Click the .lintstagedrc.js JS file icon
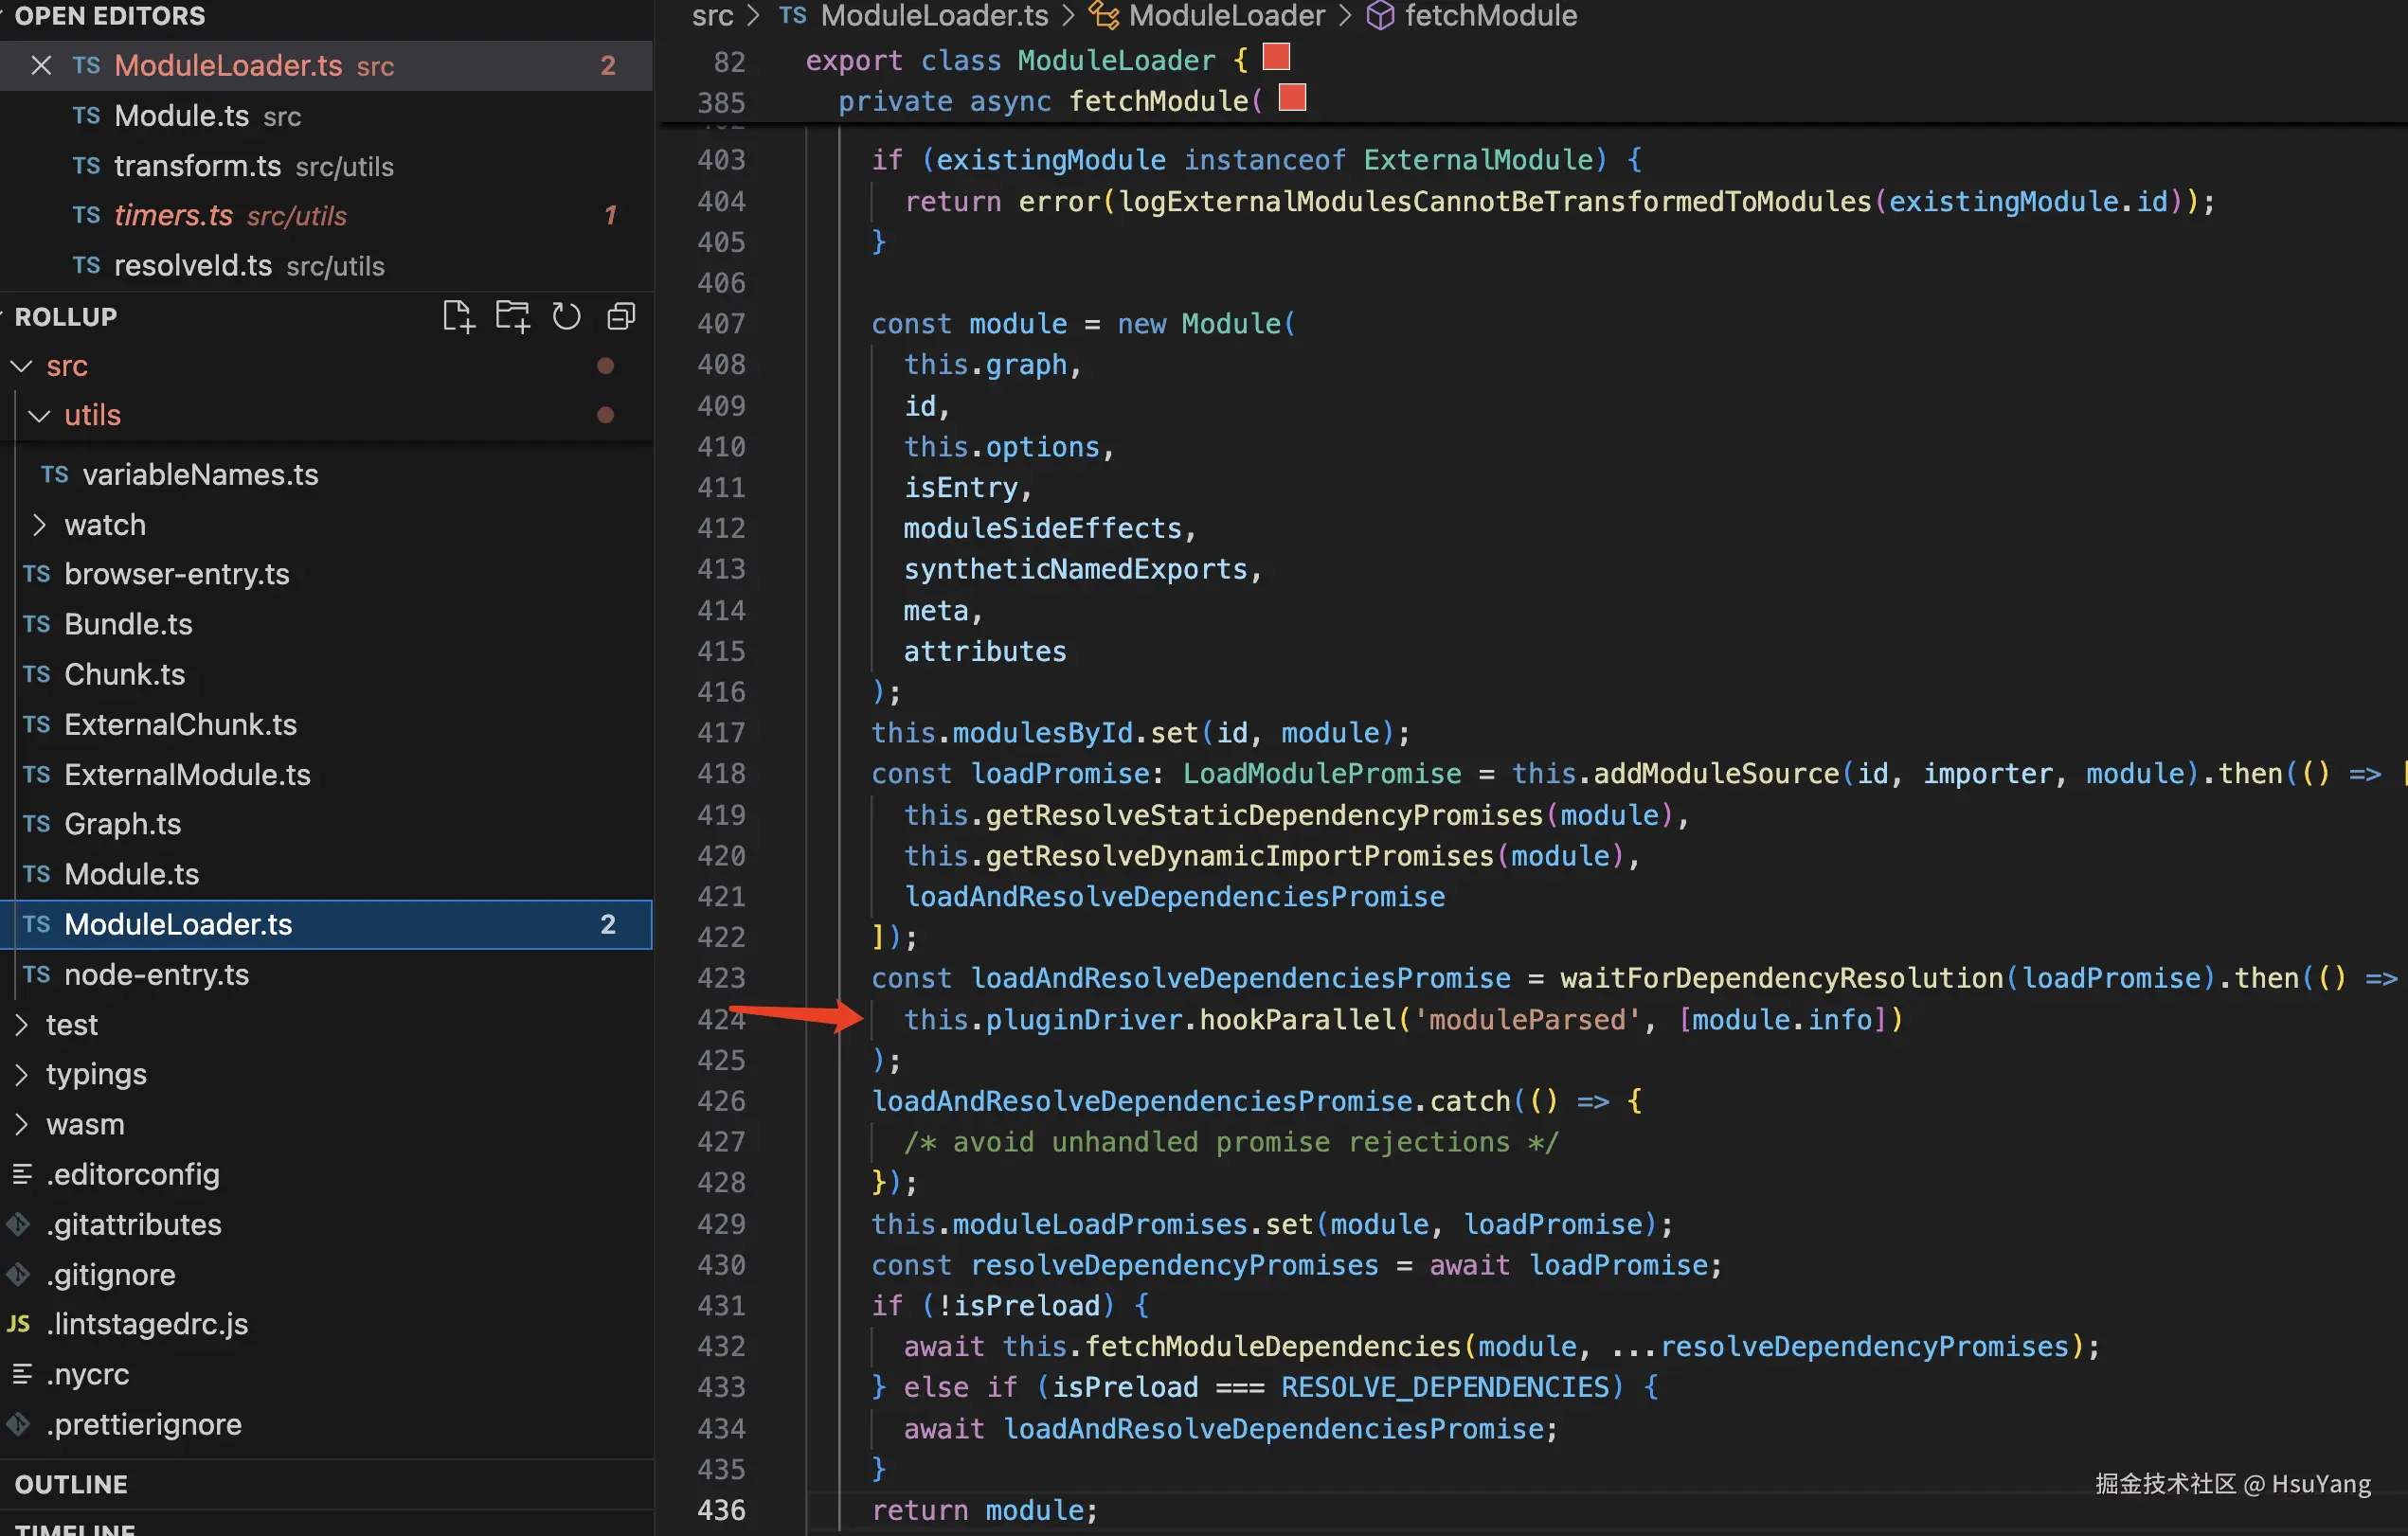This screenshot has width=2408, height=1536. tap(18, 1324)
